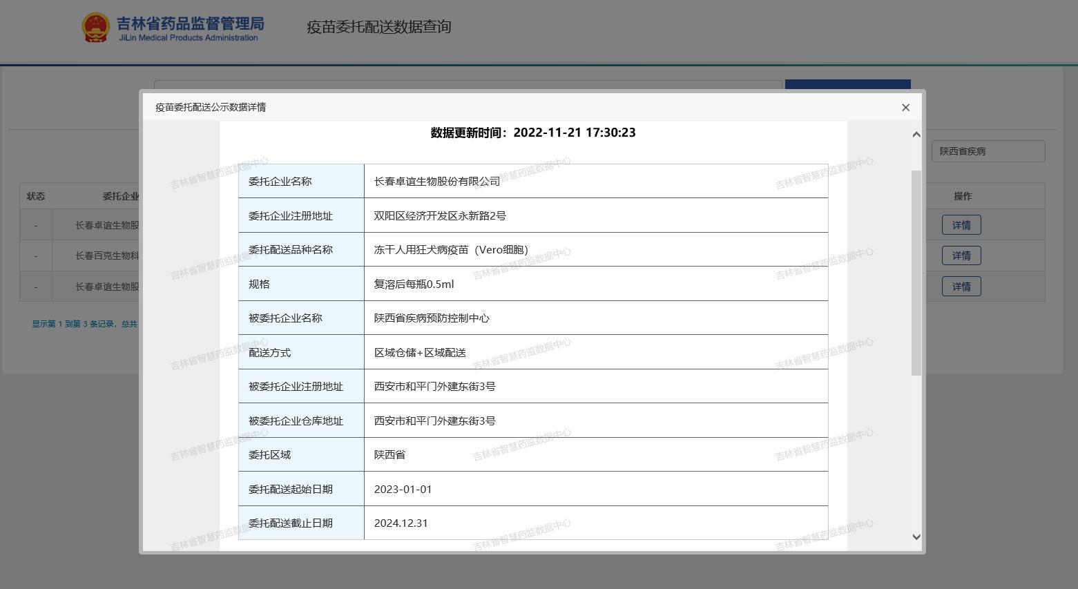Click the 状态 column header
The image size is (1078, 589).
pos(36,196)
